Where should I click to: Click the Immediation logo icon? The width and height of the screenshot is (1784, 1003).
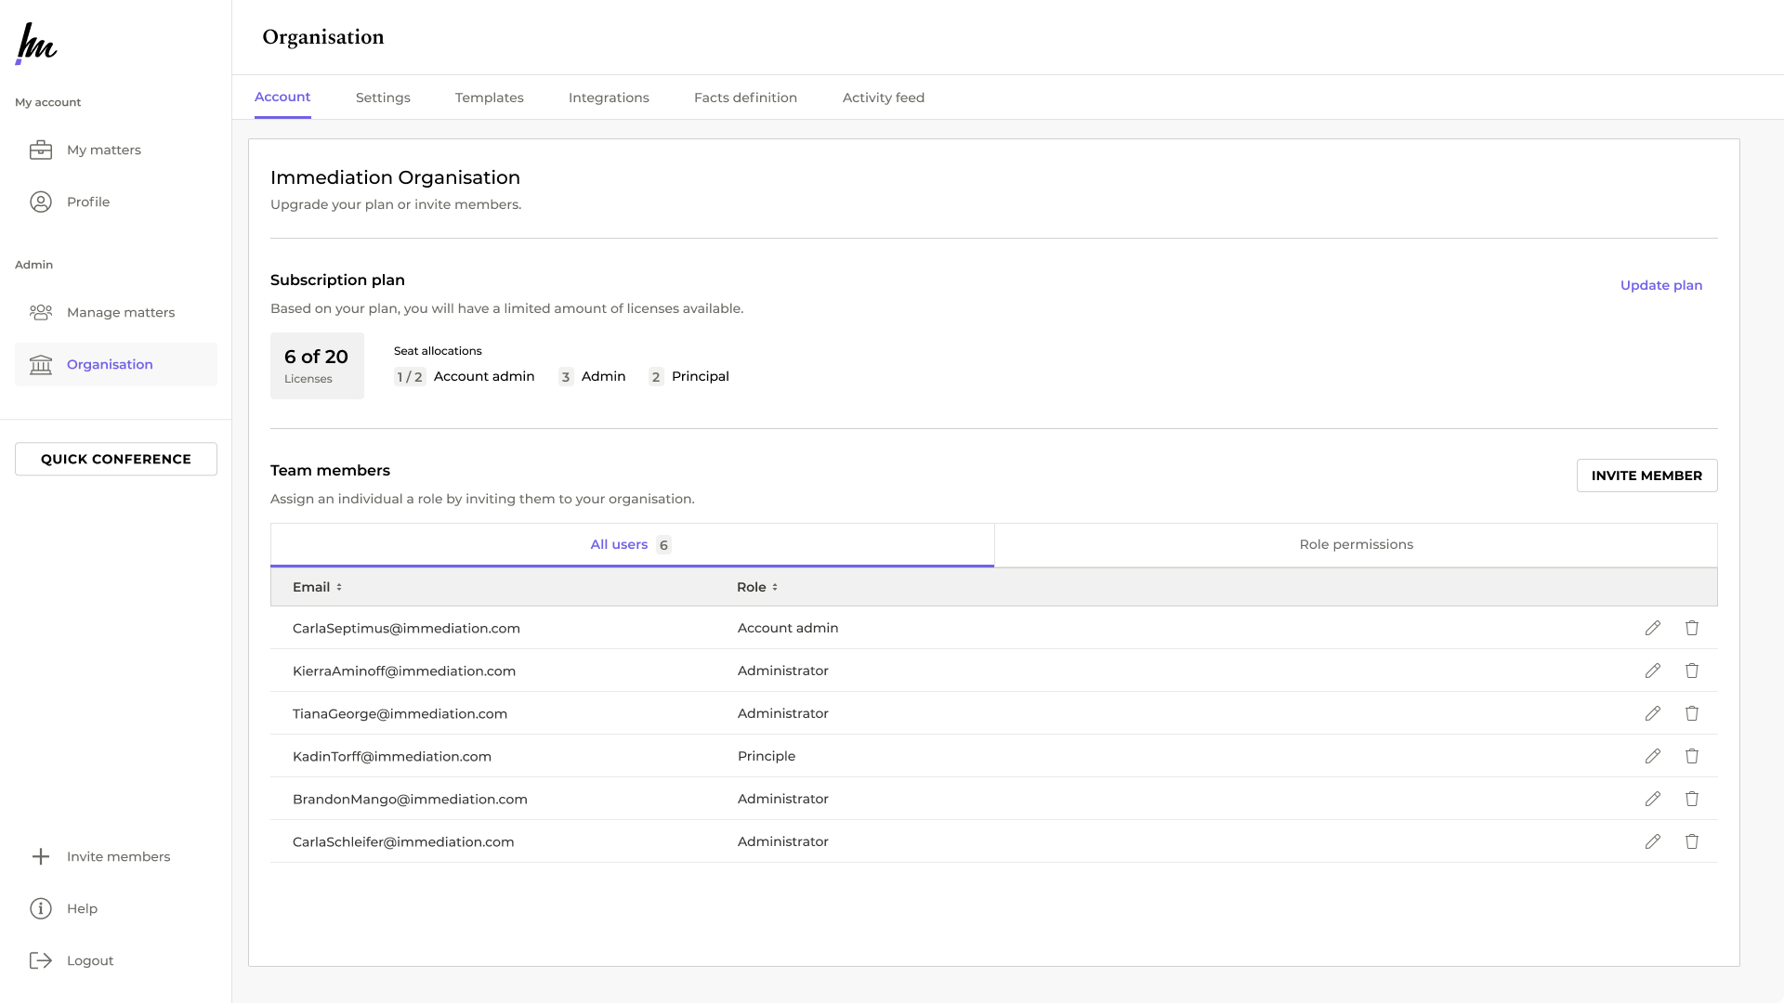[37, 43]
